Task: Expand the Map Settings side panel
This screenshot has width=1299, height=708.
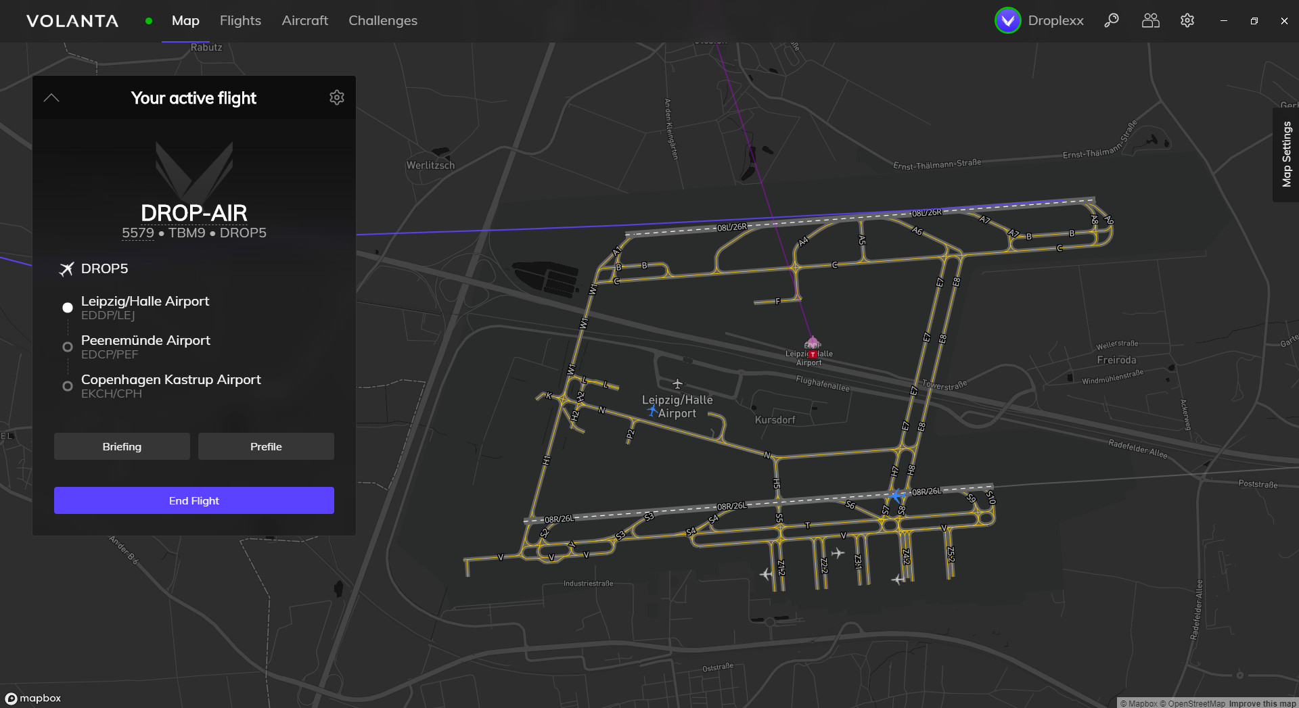Action: (x=1286, y=154)
